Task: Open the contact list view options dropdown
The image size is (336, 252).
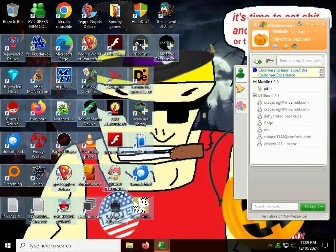Action: tap(270, 61)
